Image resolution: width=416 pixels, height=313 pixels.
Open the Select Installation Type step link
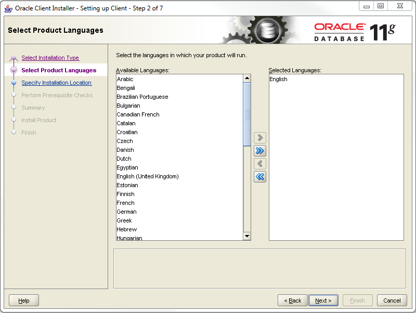50,58
